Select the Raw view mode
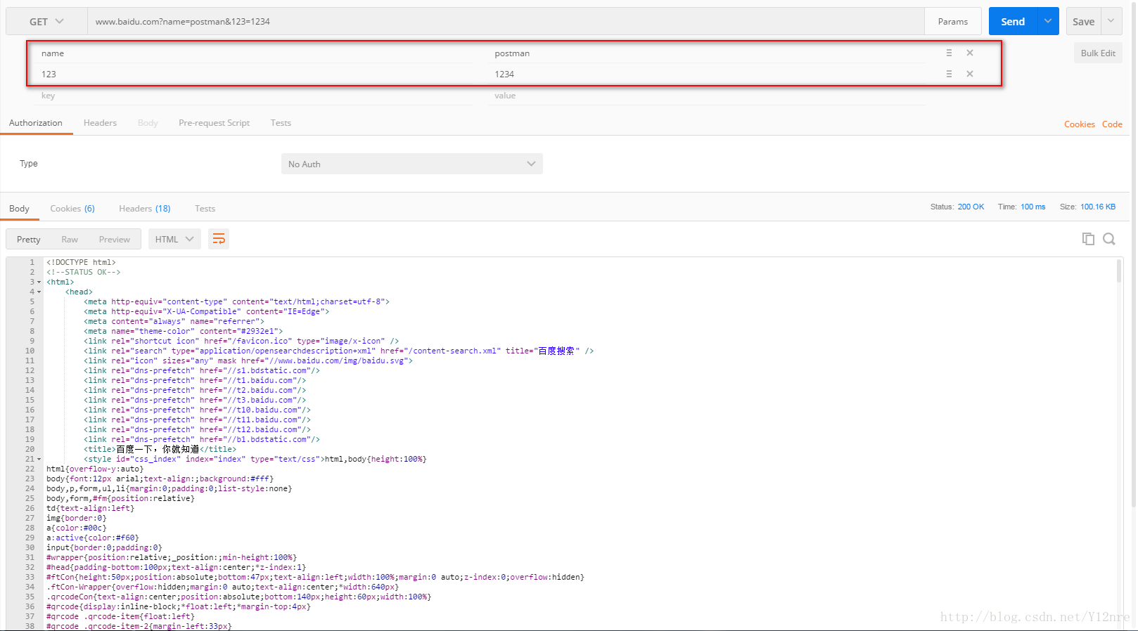The height and width of the screenshot is (631, 1138). point(70,240)
